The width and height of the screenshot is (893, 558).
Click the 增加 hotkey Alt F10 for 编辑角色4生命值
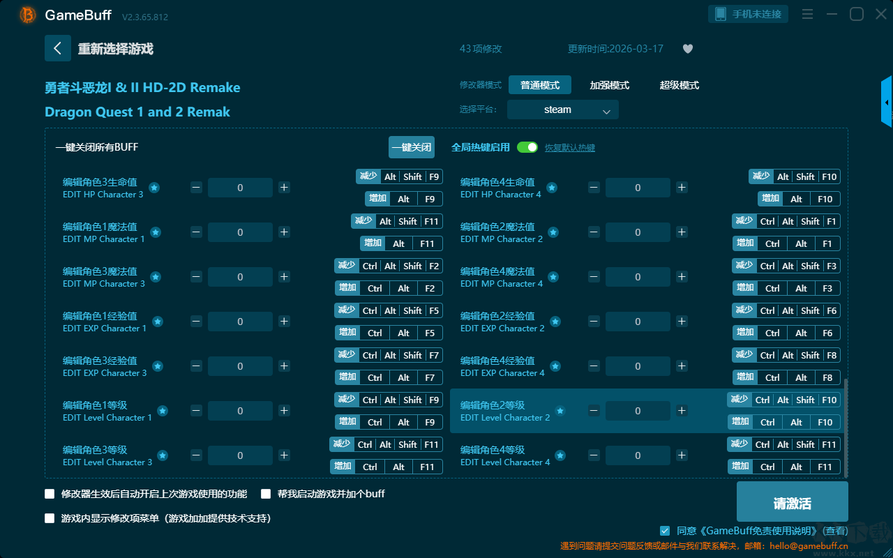click(x=799, y=199)
